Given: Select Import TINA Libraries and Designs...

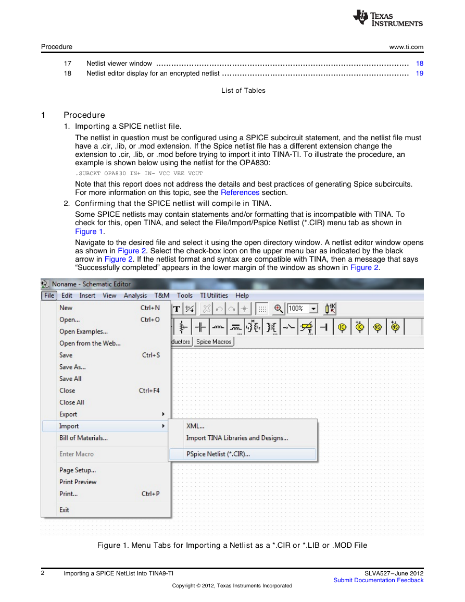Looking at the screenshot, I should click(x=243, y=438).
